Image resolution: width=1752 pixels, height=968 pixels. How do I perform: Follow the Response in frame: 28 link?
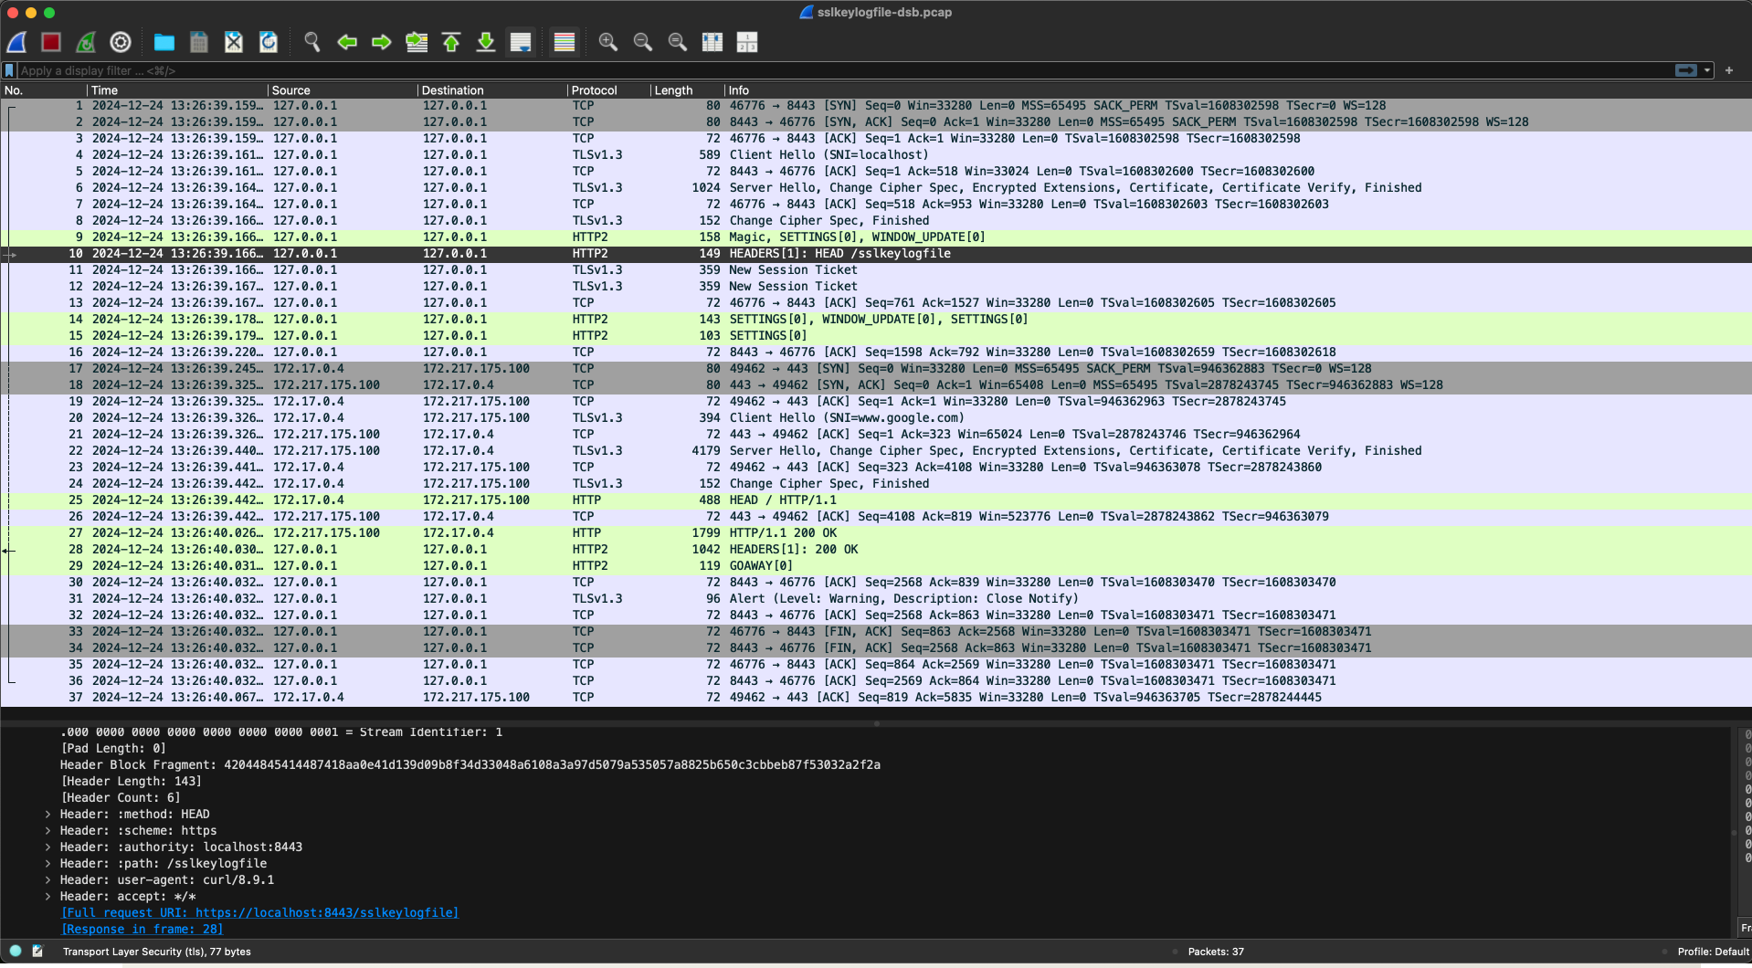click(142, 929)
